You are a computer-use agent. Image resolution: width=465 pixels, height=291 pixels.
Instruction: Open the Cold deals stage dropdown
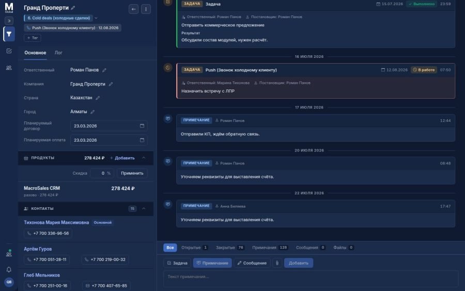(96, 18)
